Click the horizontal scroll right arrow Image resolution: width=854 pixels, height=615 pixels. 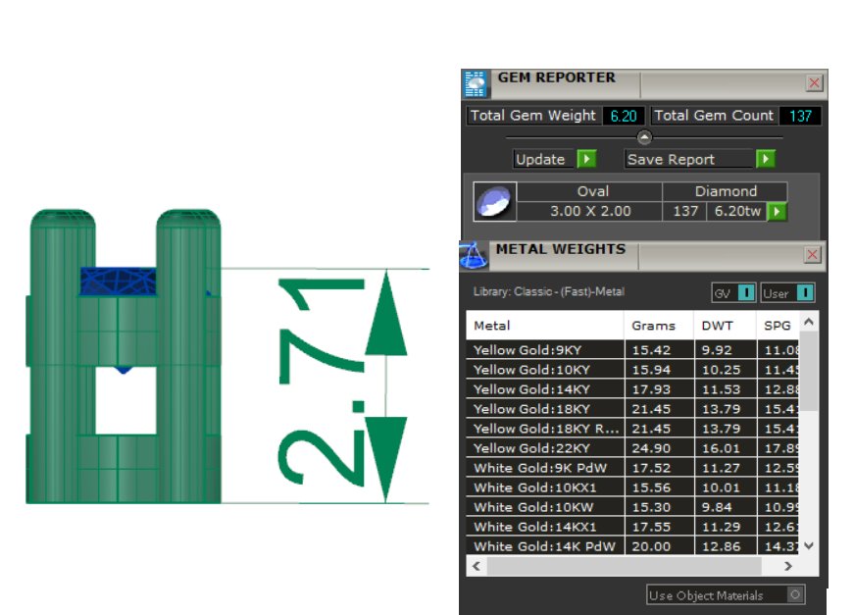[x=787, y=566]
